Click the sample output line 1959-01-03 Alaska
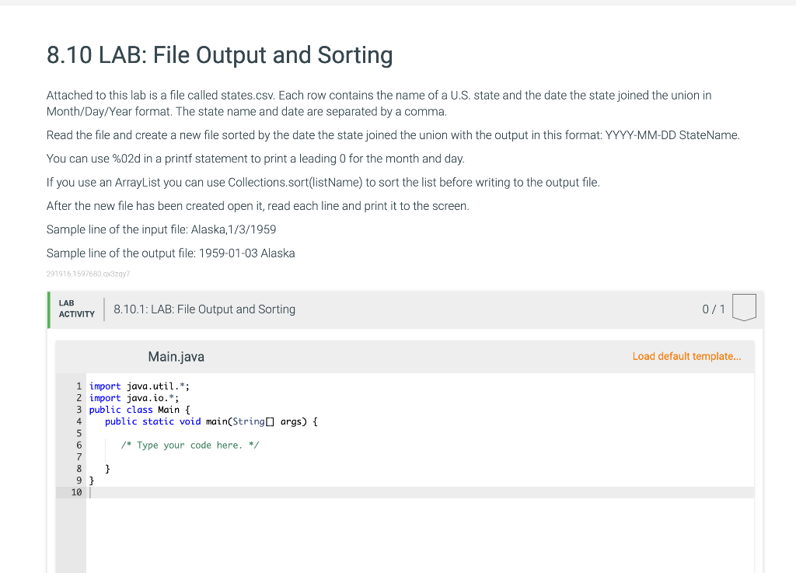Viewport: 796px width, 573px height. pyautogui.click(x=170, y=253)
